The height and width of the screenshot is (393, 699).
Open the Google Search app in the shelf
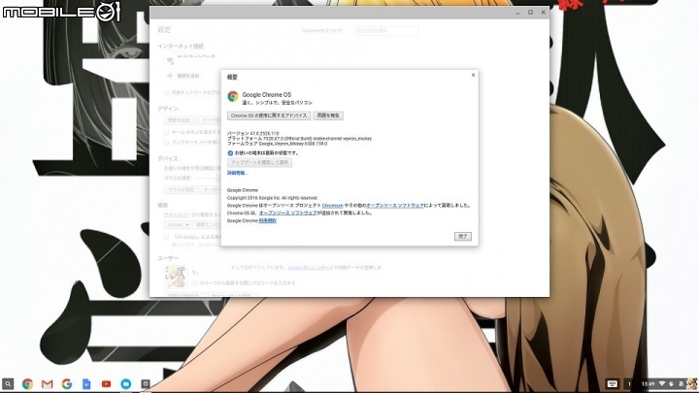tap(67, 383)
